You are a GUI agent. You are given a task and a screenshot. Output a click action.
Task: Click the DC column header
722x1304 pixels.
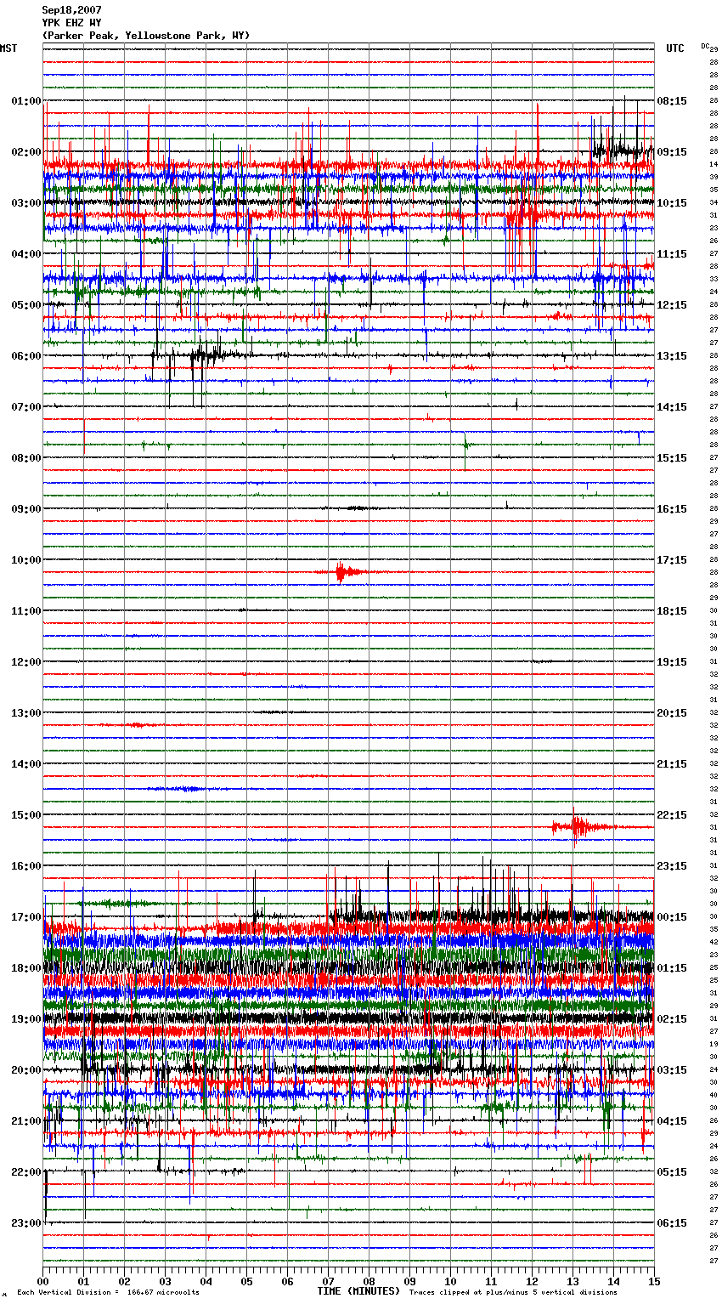[705, 46]
